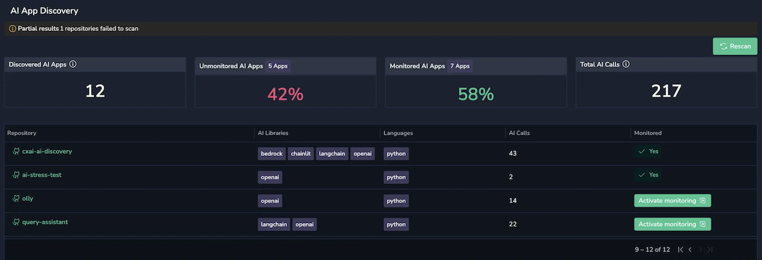Click the Rescan button
This screenshot has width=762, height=260.
tap(735, 46)
